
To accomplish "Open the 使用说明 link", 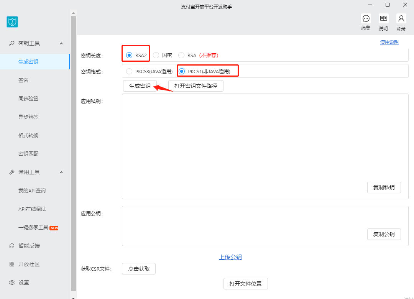I will pyautogui.click(x=389, y=42).
